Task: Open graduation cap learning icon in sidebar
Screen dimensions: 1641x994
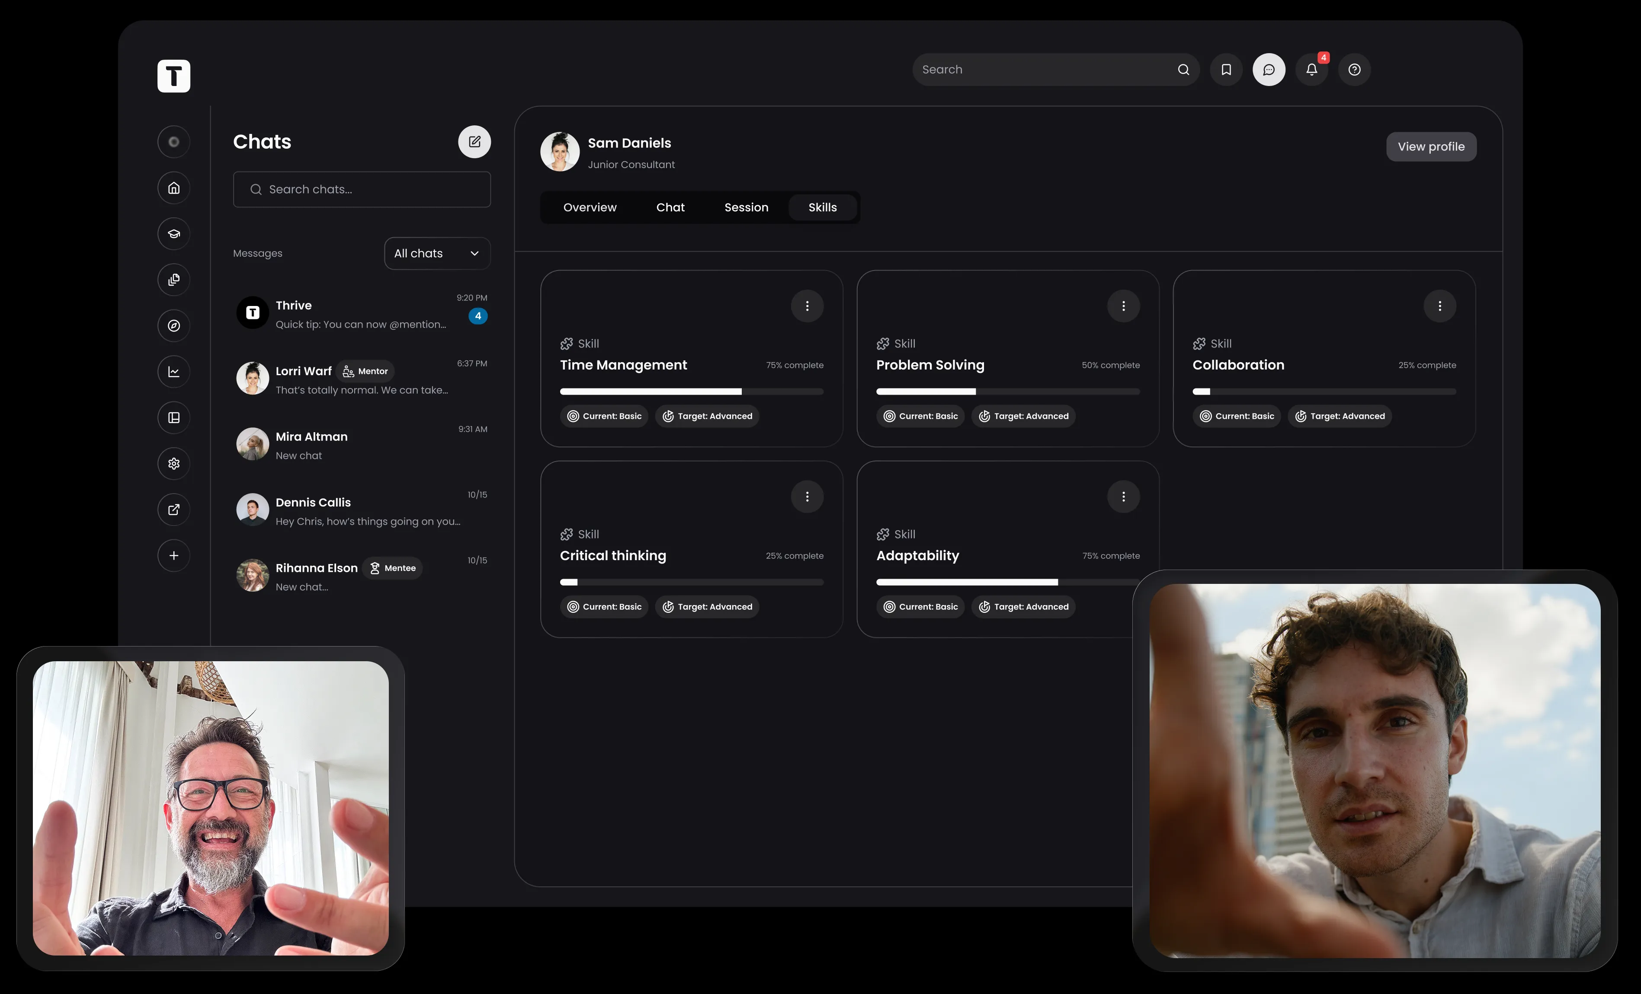Action: (174, 233)
